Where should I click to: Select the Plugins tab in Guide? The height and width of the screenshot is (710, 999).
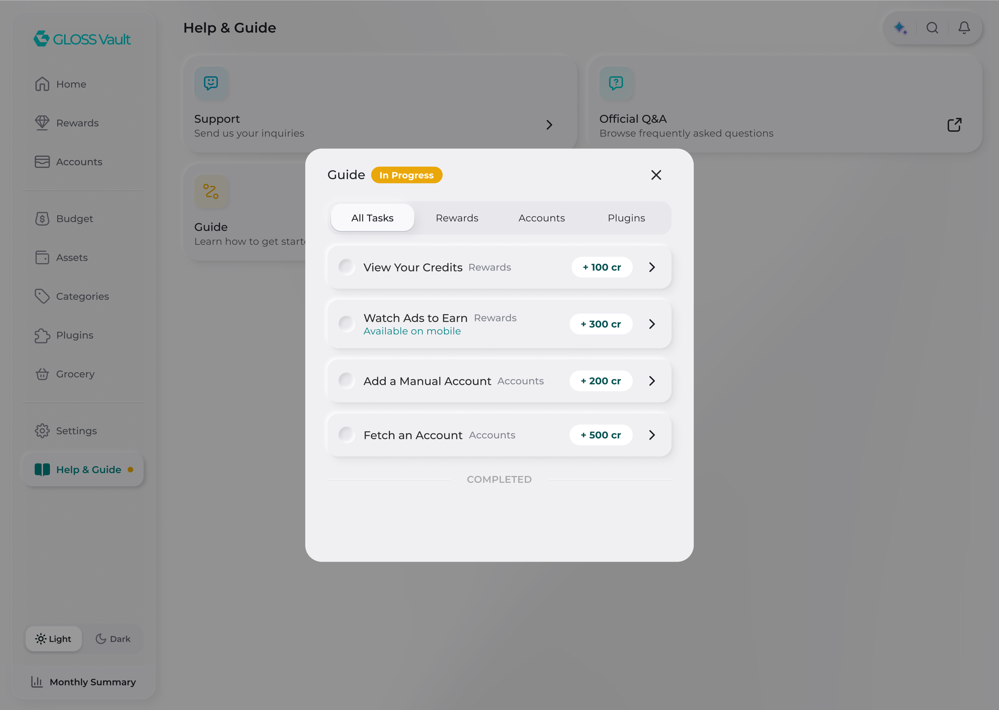[626, 218]
